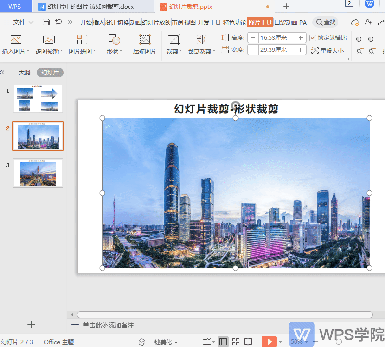
Task: Click the horizontal scrollbar under the slide
Action: 225,315
